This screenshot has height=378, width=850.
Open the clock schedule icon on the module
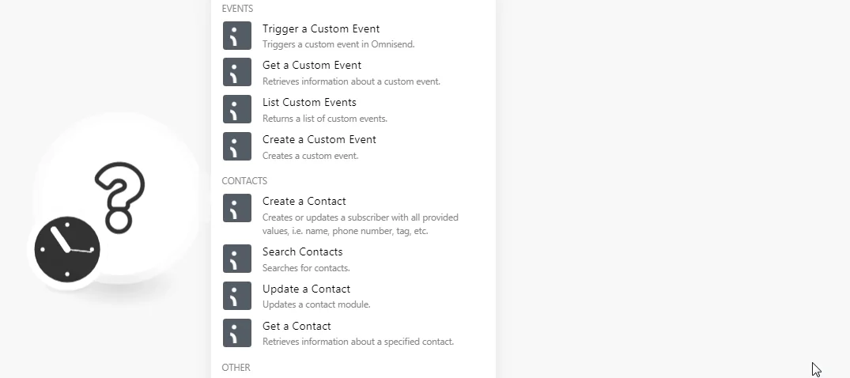coord(67,250)
